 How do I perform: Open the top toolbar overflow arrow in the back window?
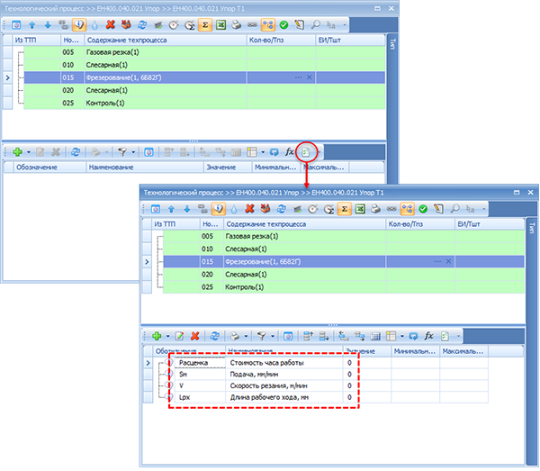coord(345,25)
